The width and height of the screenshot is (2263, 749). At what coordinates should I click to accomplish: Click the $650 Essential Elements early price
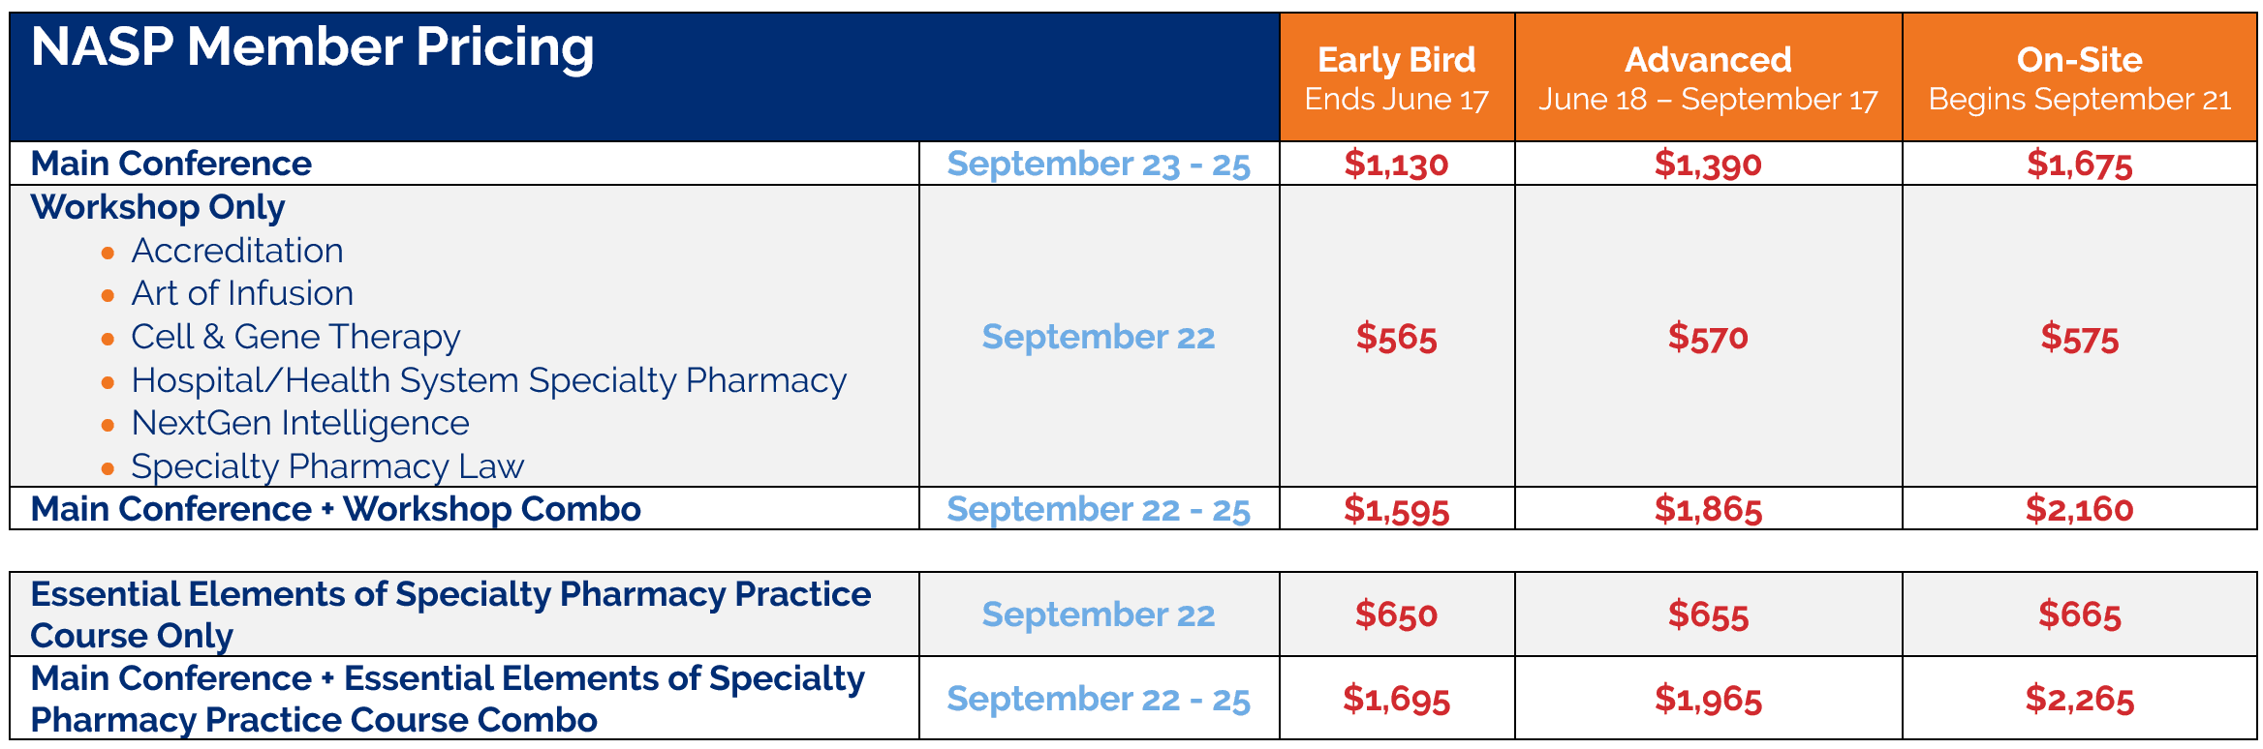click(1396, 614)
